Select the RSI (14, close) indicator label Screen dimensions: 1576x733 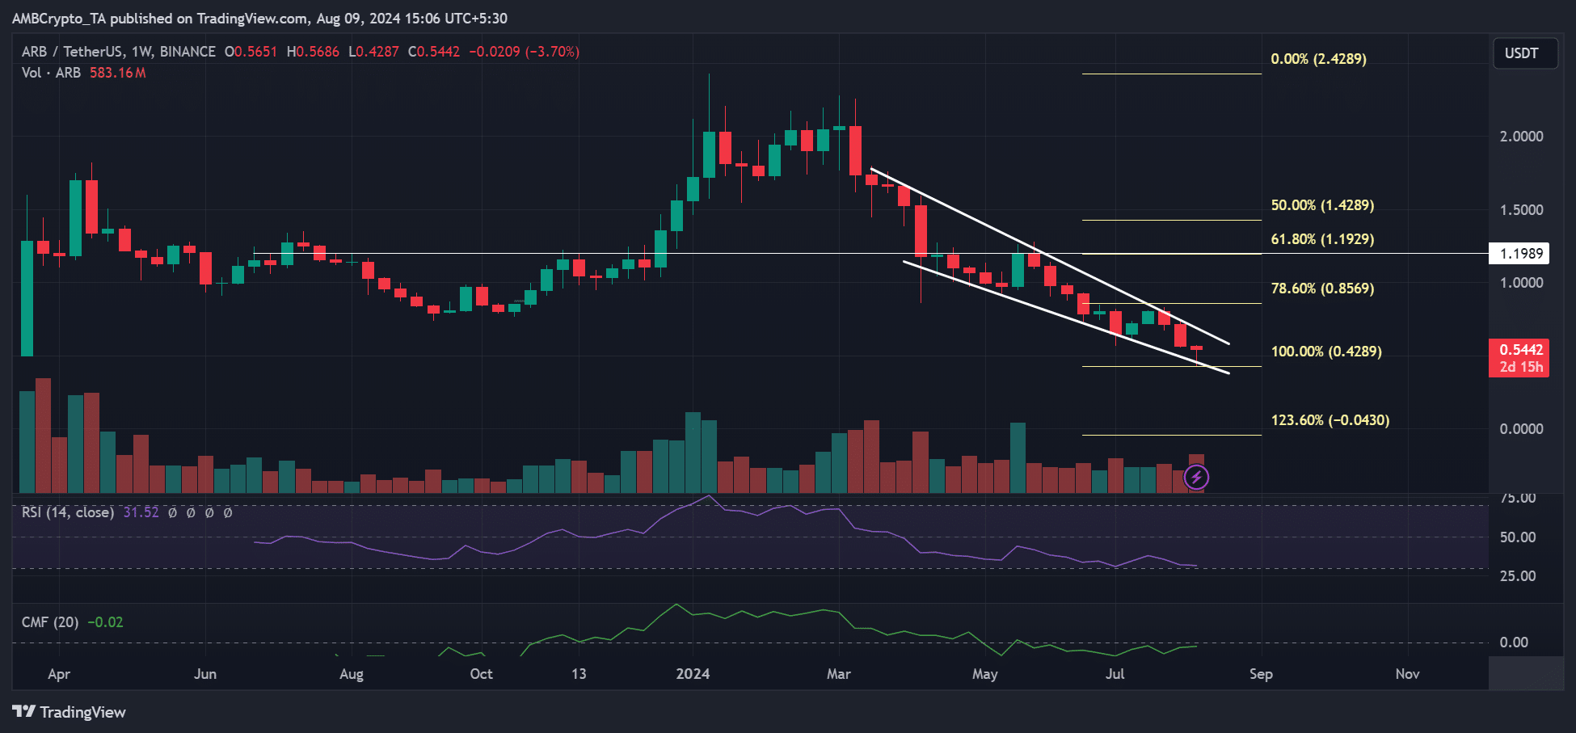coord(68,512)
